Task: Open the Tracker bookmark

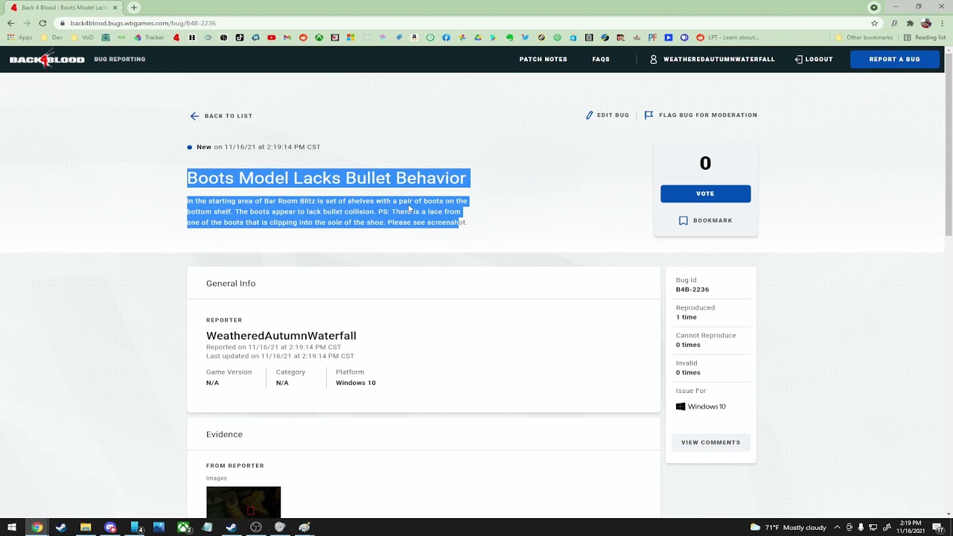Action: tap(149, 37)
